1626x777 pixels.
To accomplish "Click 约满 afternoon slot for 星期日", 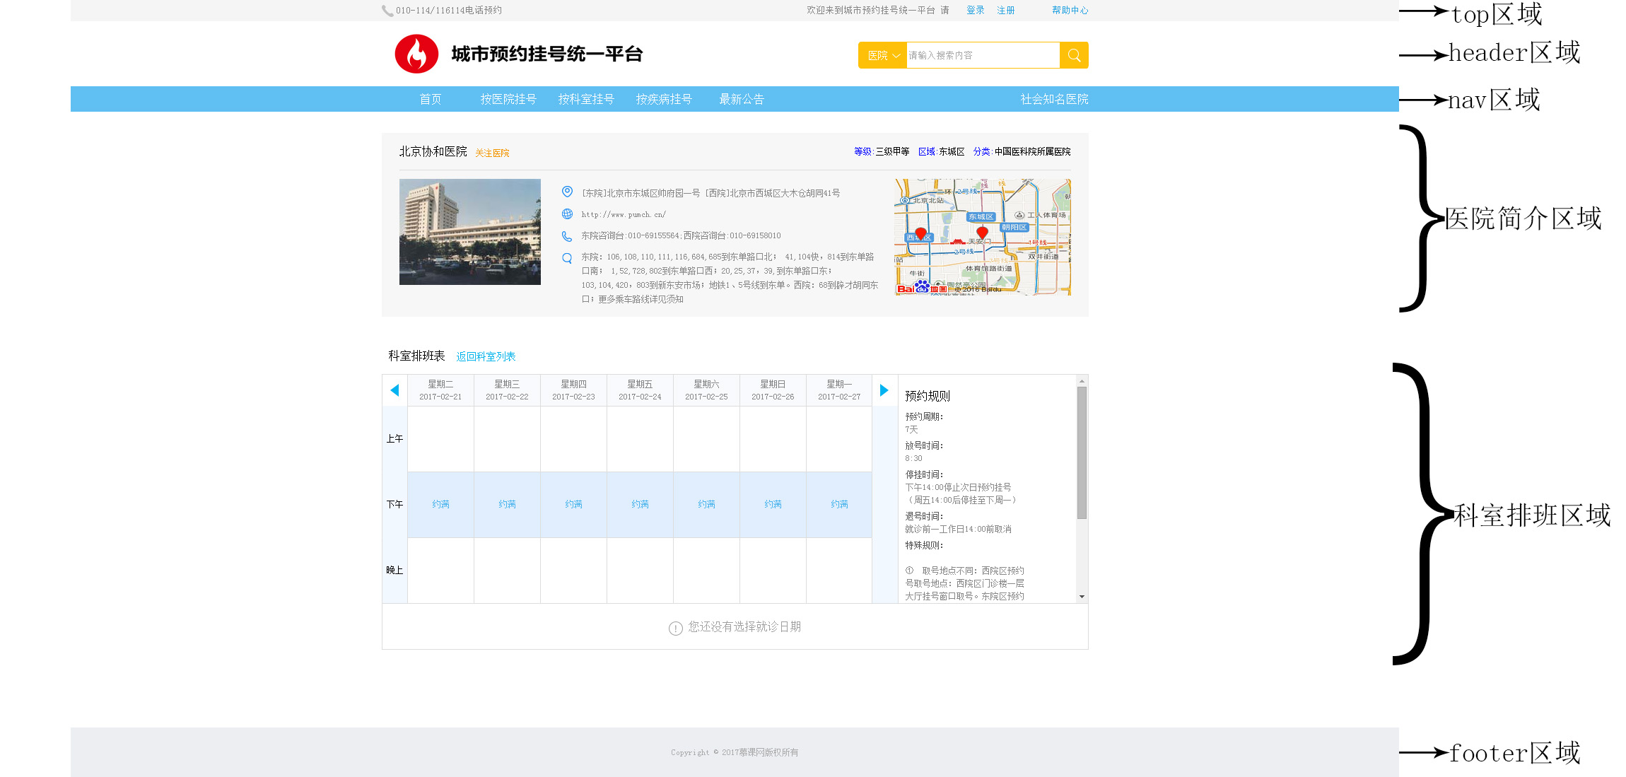I will pyautogui.click(x=773, y=504).
